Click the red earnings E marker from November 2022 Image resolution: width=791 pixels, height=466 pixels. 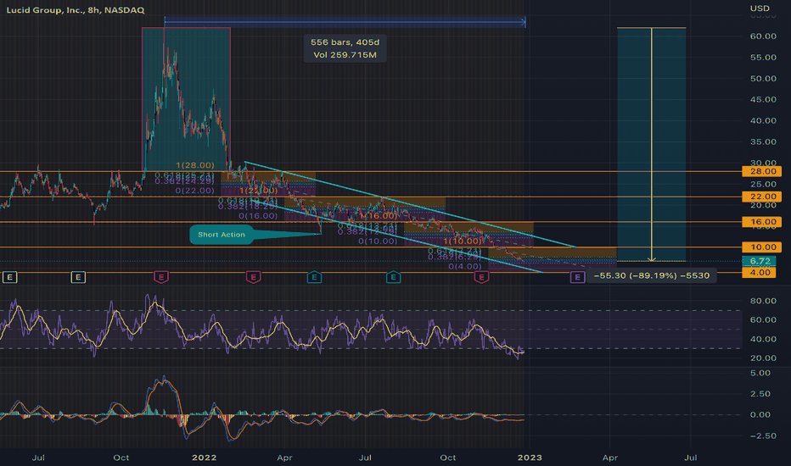pos(482,276)
